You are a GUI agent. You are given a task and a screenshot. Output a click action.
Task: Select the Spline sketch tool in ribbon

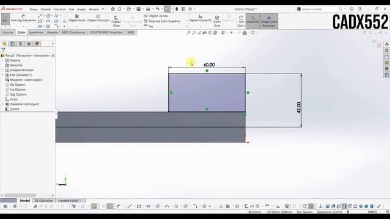[x=56, y=16]
